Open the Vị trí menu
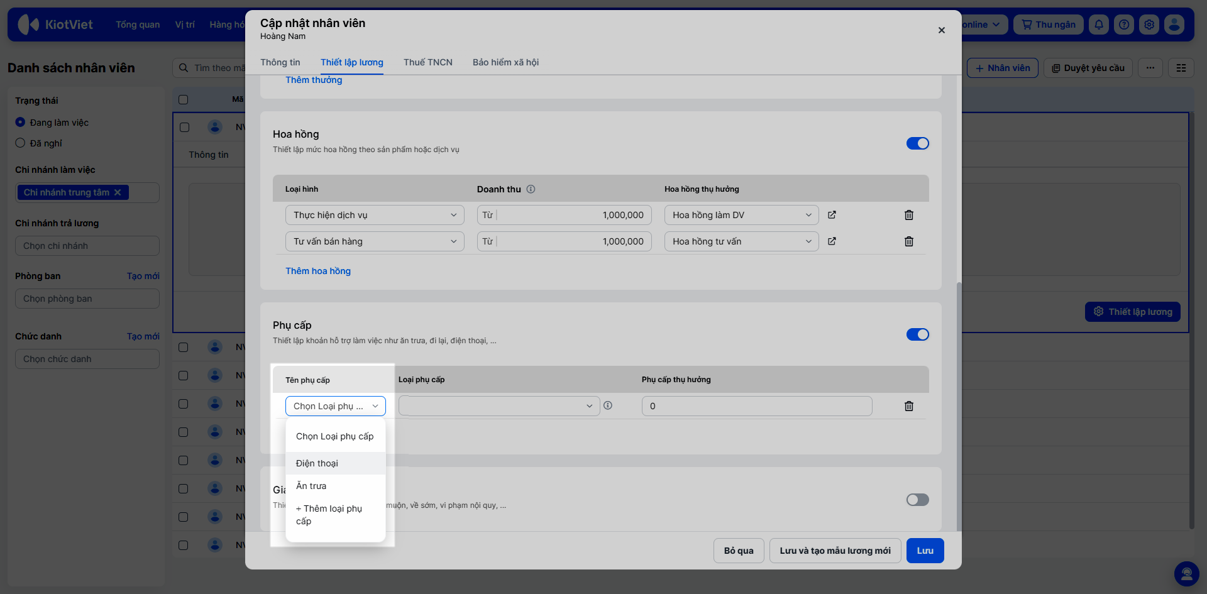This screenshot has width=1207, height=594. point(185,25)
